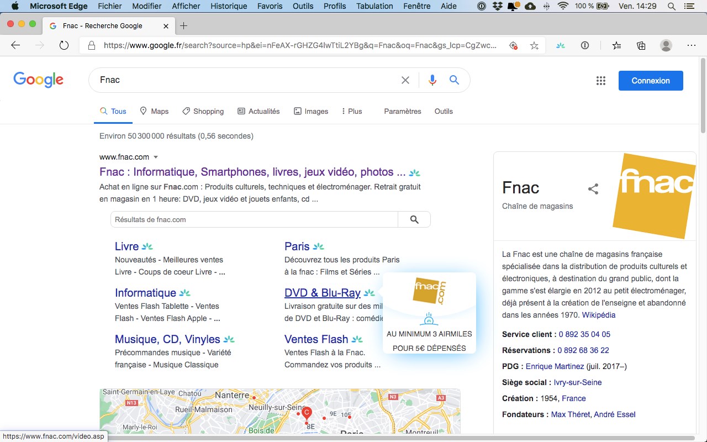707x442 pixels.
Task: Expand the Plus search options
Action: coord(351,111)
